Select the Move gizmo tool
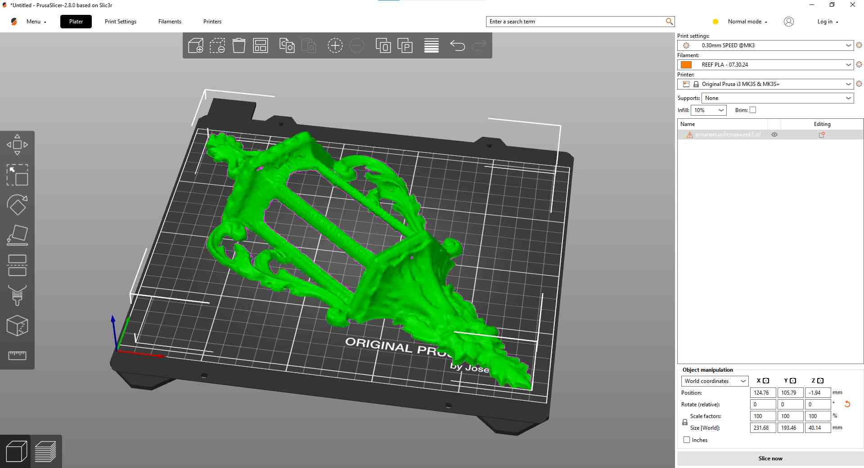This screenshot has width=864, height=468. pos(17,144)
